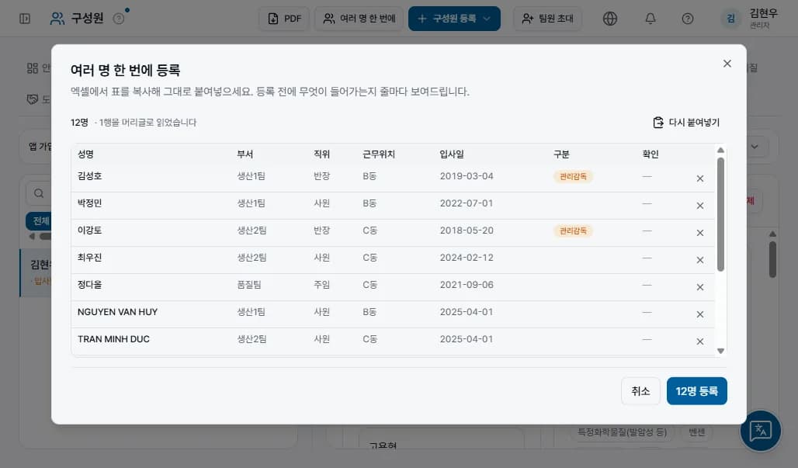Select the 전체 filter chip in background

point(40,220)
